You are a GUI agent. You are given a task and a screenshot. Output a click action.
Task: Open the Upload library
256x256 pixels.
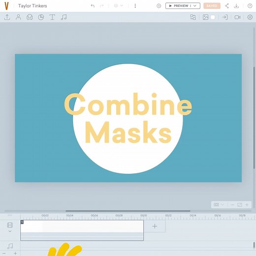7,17
